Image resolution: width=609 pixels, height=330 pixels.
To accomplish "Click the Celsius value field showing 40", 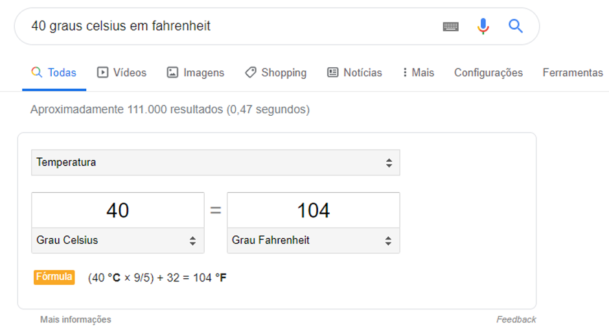I will (117, 210).
